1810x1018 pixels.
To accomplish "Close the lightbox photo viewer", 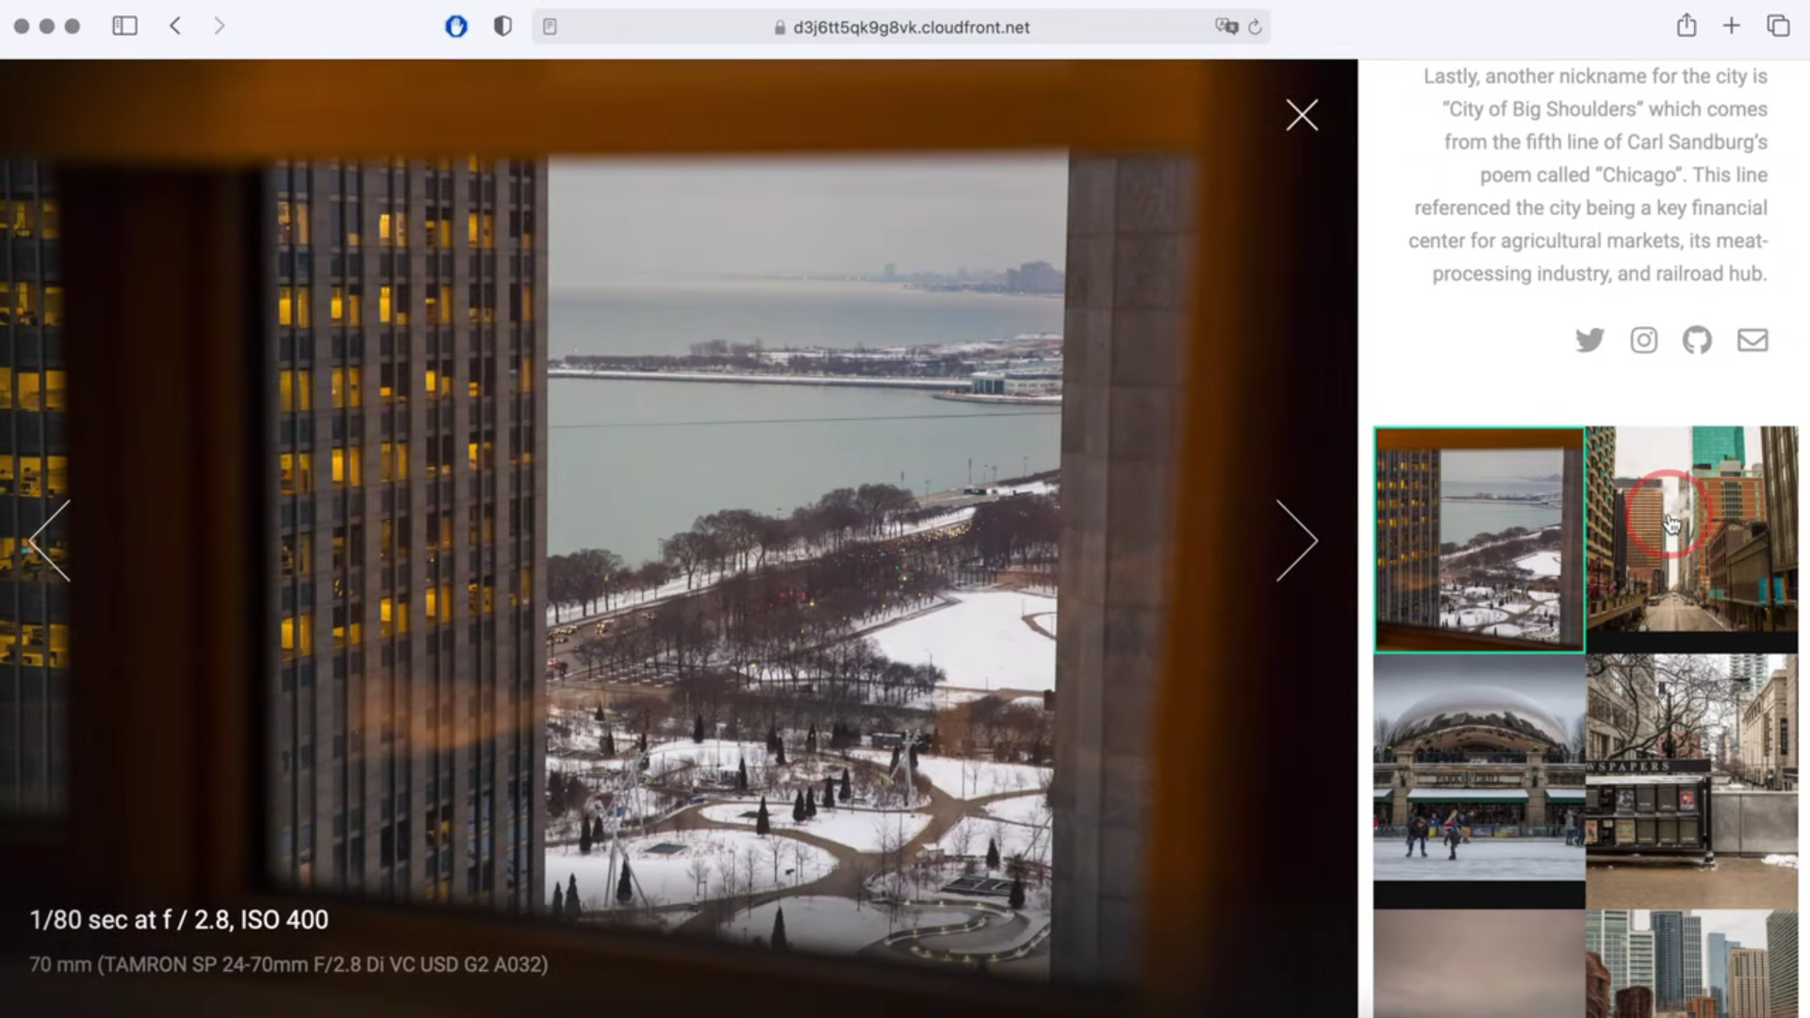I will pyautogui.click(x=1302, y=115).
